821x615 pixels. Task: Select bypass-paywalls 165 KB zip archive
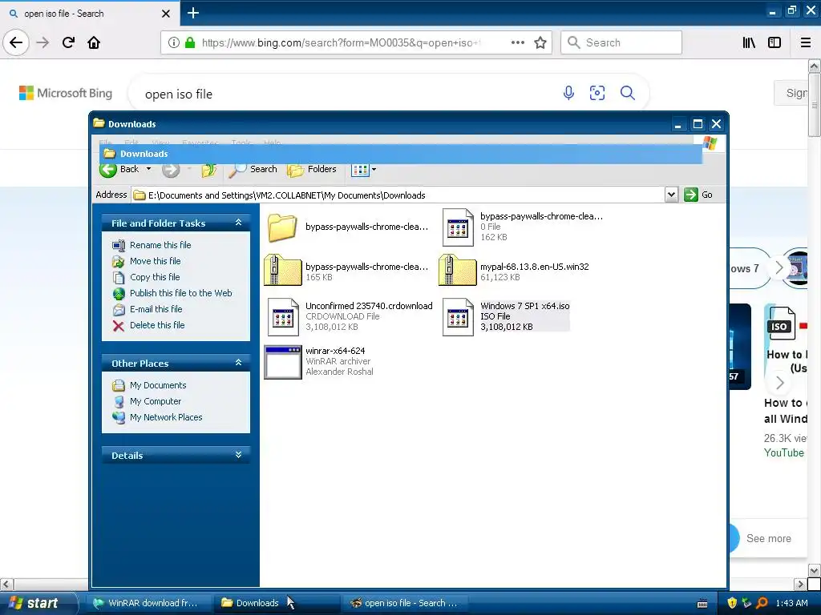(346, 271)
